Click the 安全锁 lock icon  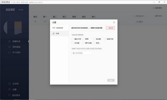9,84
